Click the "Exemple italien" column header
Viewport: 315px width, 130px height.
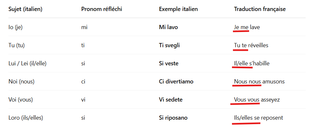178,9
